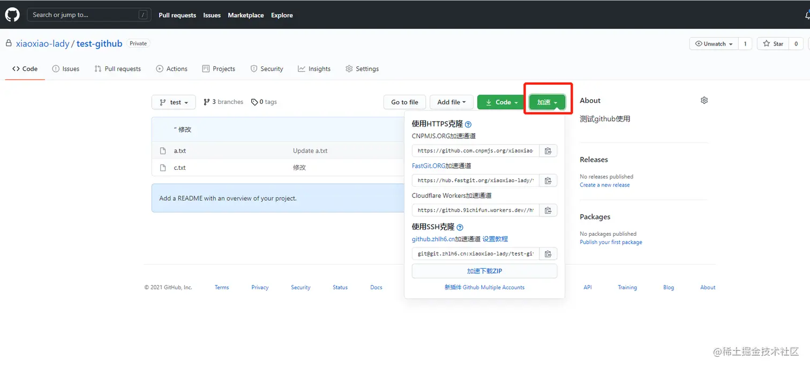Click the branches icon beside 3 branches
This screenshot has height=368, width=810.
[x=206, y=102]
